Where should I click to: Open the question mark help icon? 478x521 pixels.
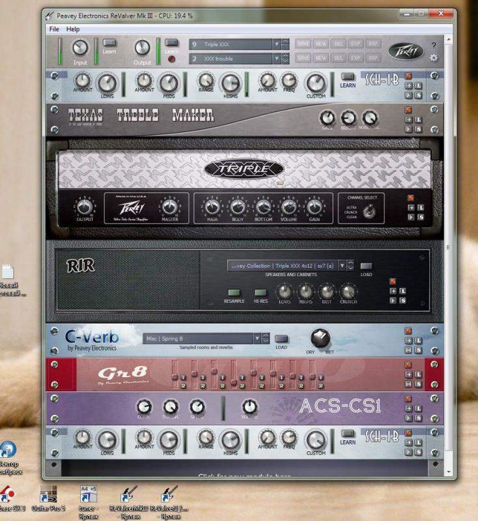[x=434, y=45]
